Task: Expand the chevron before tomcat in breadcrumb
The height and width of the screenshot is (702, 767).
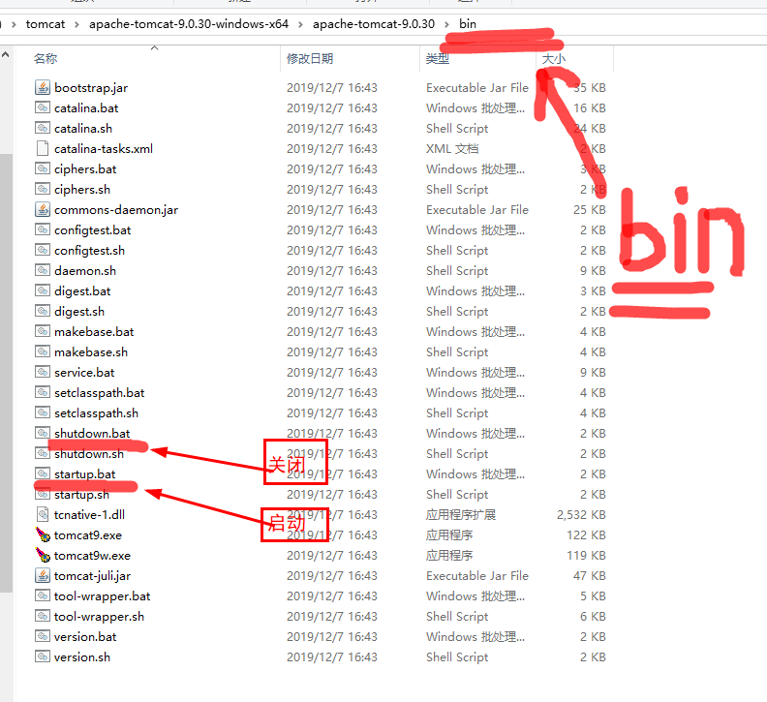Action: pos(14,24)
